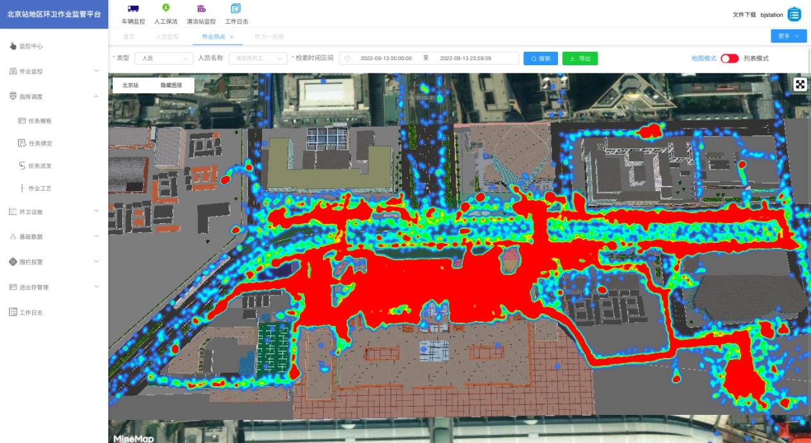Click the user avatar list icon
This screenshot has width=811, height=443.
pyautogui.click(x=794, y=14)
